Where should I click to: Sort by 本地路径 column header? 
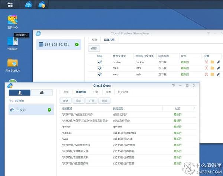(85, 109)
